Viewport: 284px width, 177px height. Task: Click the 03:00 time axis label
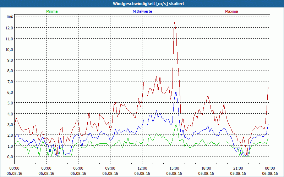point(47,169)
